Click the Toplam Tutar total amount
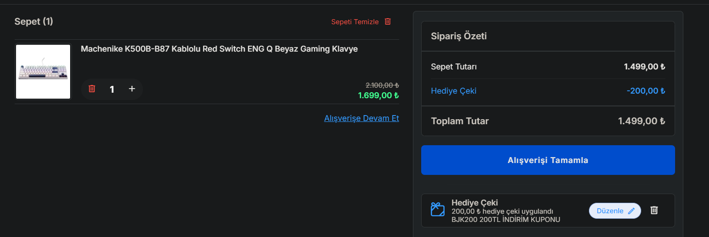The image size is (709, 237). pos(641,121)
